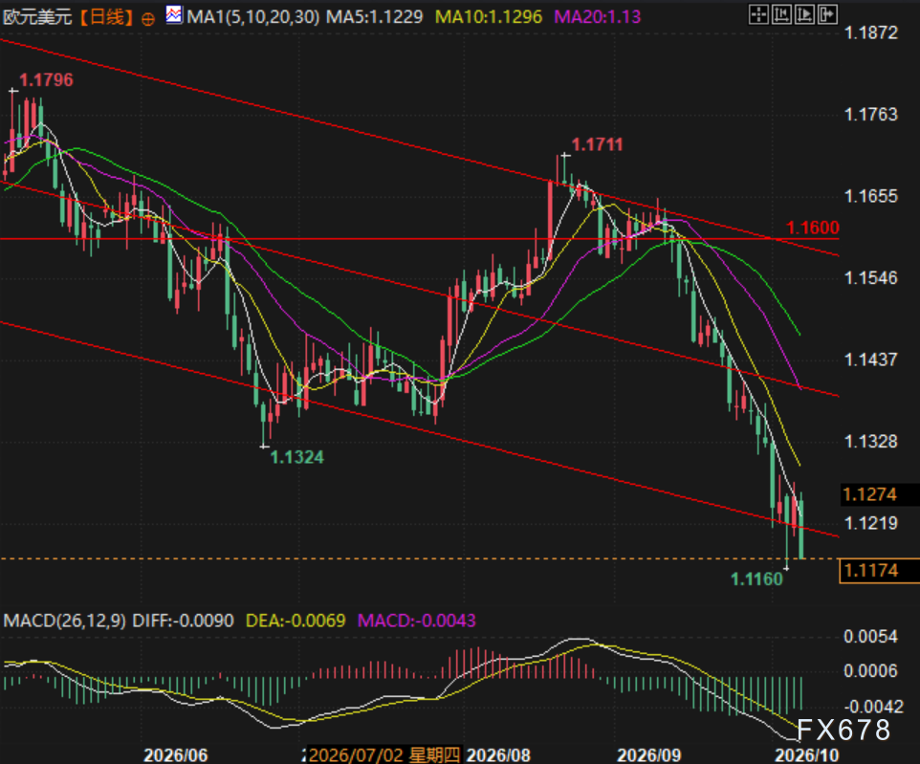Click the 1.1600 horizontal line label
Viewport: 920px width, 764px height.
point(813,228)
